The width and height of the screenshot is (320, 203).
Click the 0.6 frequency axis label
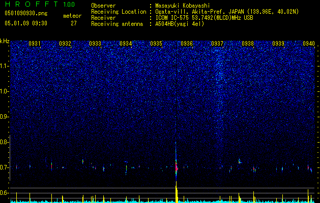pyautogui.click(x=4, y=193)
